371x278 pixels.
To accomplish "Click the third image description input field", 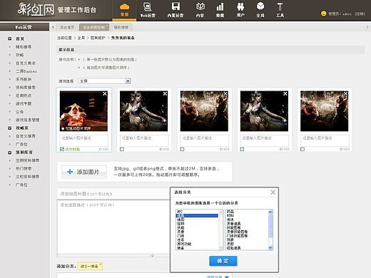I will [x=204, y=140].
